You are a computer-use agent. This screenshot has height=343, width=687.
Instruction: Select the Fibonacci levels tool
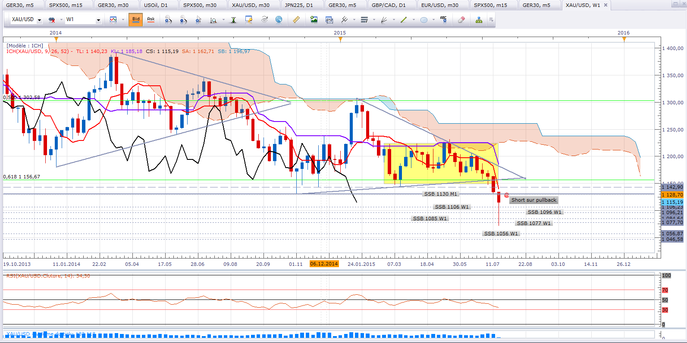tap(364, 20)
